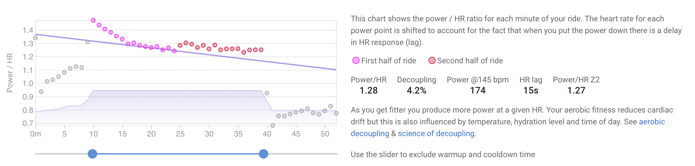
Task: Open the science of decoupling link
Action: 436,134
